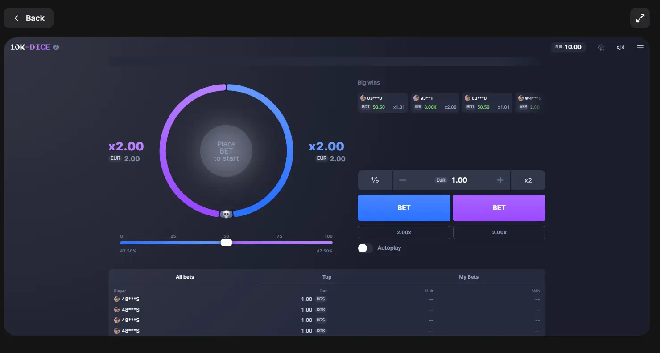Viewport: 660px width, 353px height.
Task: Click the right 47.50% chance label
Action: 324,251
